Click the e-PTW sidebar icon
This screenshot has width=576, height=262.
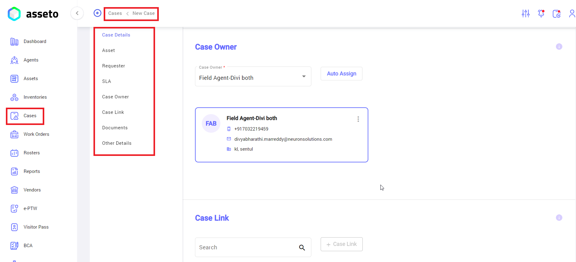tap(14, 208)
